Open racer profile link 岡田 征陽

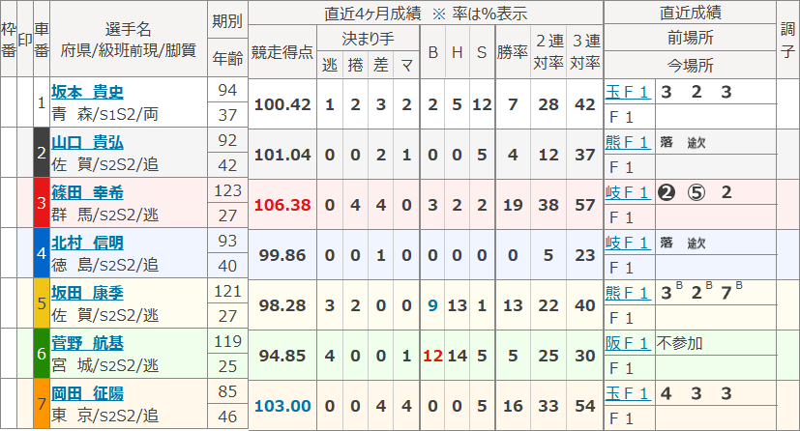[x=87, y=393]
